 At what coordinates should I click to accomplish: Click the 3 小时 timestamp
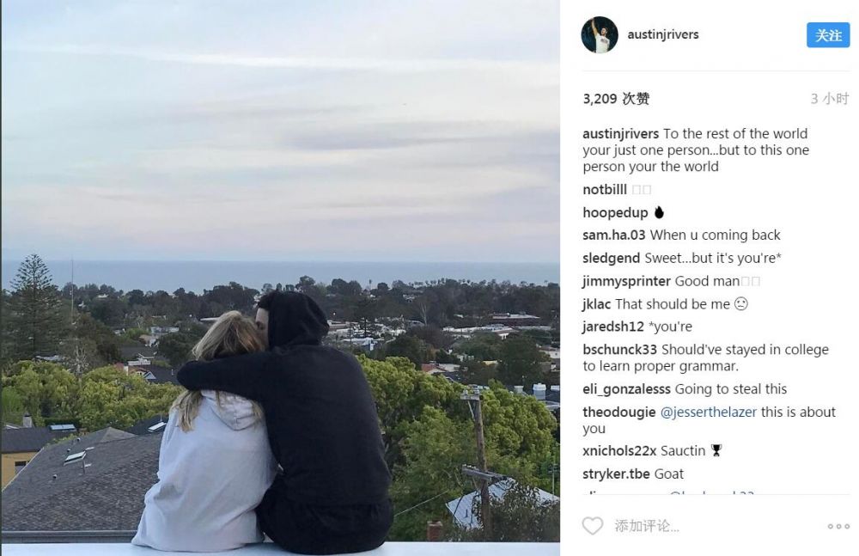pos(830,99)
